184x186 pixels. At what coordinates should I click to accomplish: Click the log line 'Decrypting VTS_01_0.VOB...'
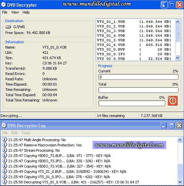[x=73, y=182]
